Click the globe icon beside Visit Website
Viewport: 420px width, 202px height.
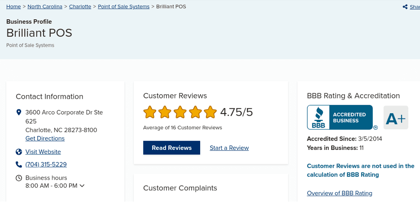click(19, 152)
